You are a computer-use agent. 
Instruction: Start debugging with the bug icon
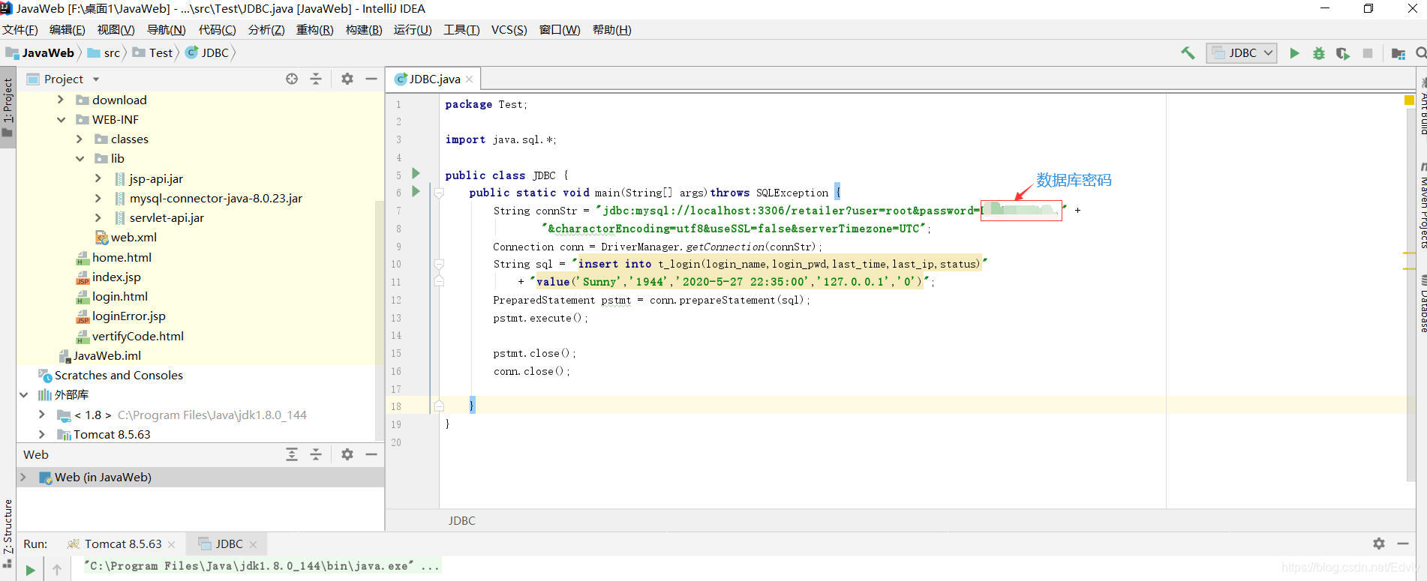point(1318,53)
